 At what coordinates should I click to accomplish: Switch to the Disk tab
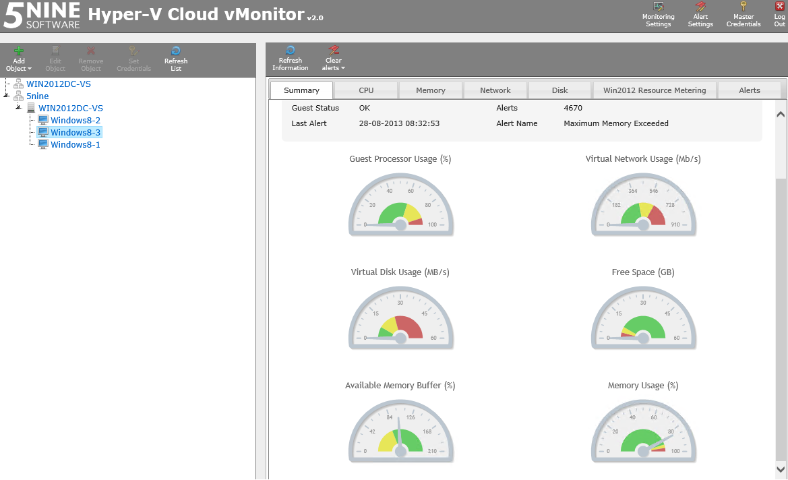[x=560, y=90]
